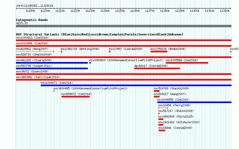Click the Cytogenetic Bands track title
This screenshot has height=149, width=239.
[32, 20]
